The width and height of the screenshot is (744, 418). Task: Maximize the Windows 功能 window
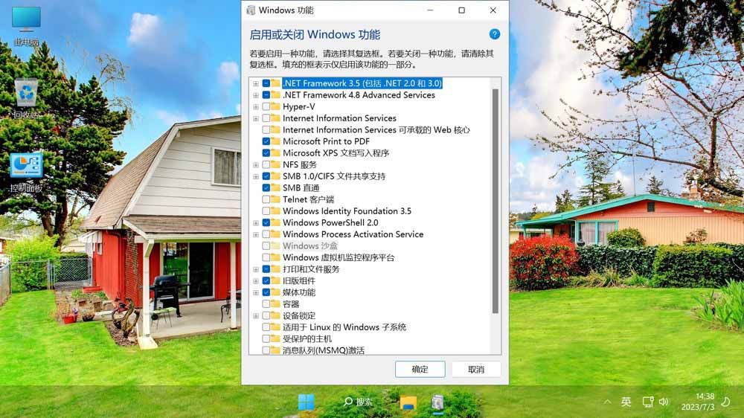pyautogui.click(x=462, y=10)
